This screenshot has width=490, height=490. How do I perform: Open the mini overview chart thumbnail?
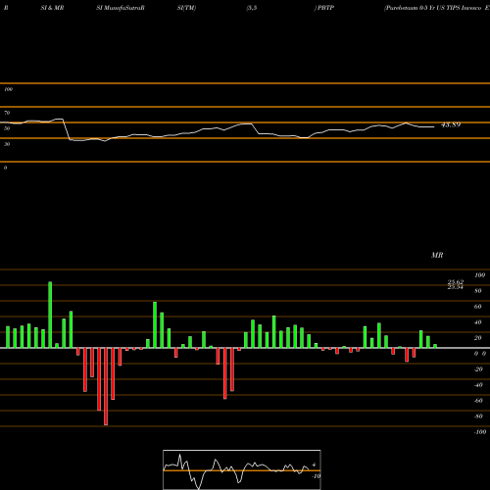click(x=242, y=469)
